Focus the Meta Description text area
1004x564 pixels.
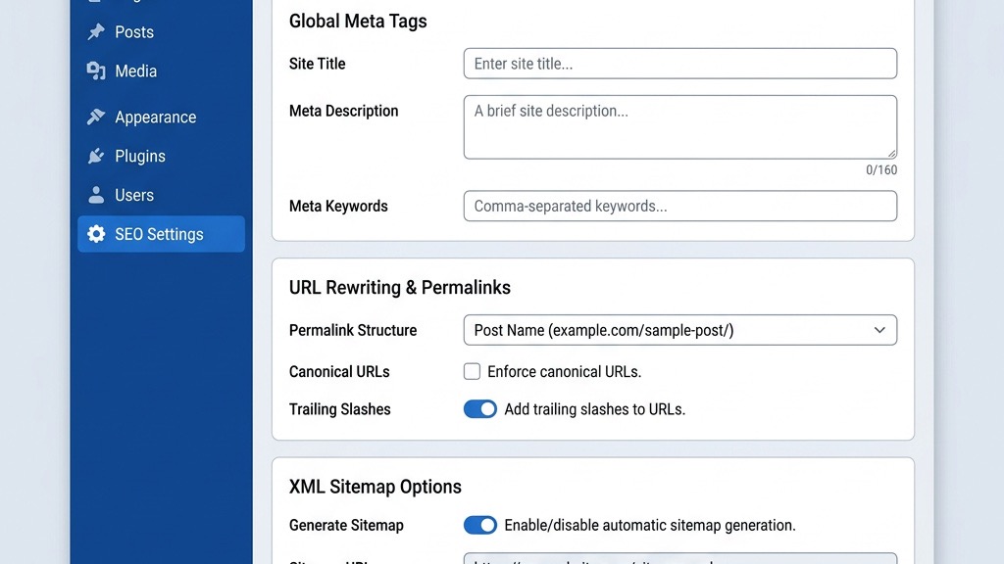point(679,127)
